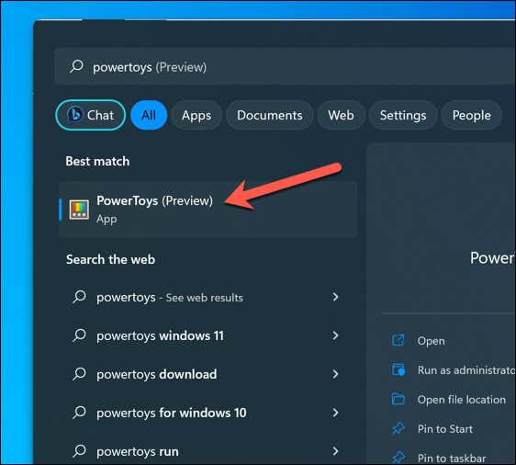
Task: Select the Settings filter tab
Action: click(403, 115)
